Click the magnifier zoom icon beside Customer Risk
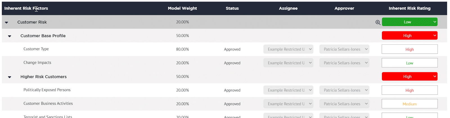 (x=378, y=22)
